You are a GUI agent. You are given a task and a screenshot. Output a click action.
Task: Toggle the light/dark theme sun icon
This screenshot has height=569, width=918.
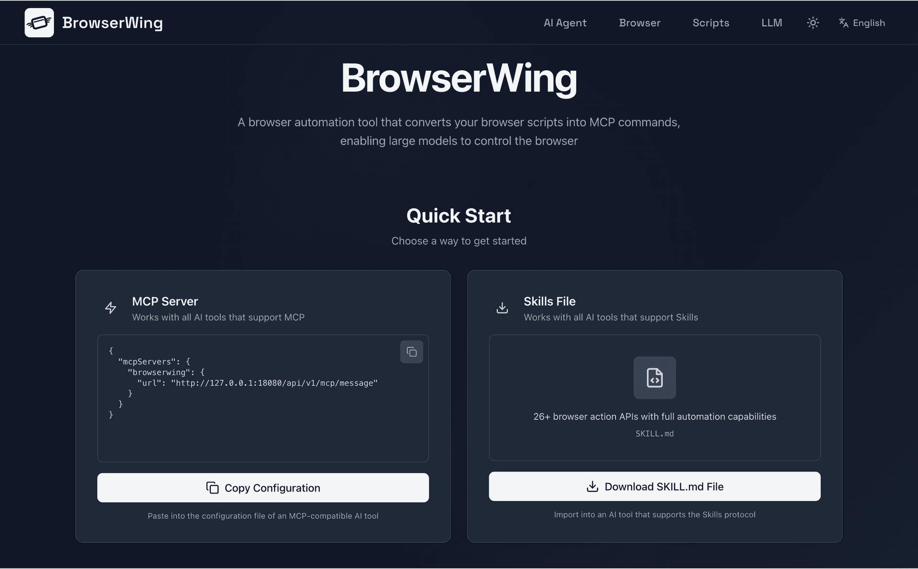point(813,22)
